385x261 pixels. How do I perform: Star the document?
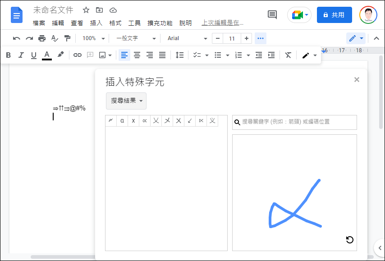click(86, 10)
